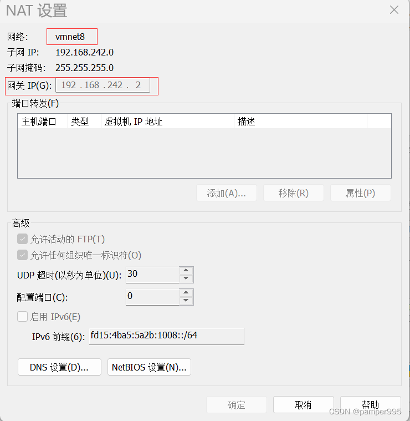This screenshot has height=421, width=410.
Task: Sort by 虚拟机 IP 地址 column header
Action: [167, 121]
